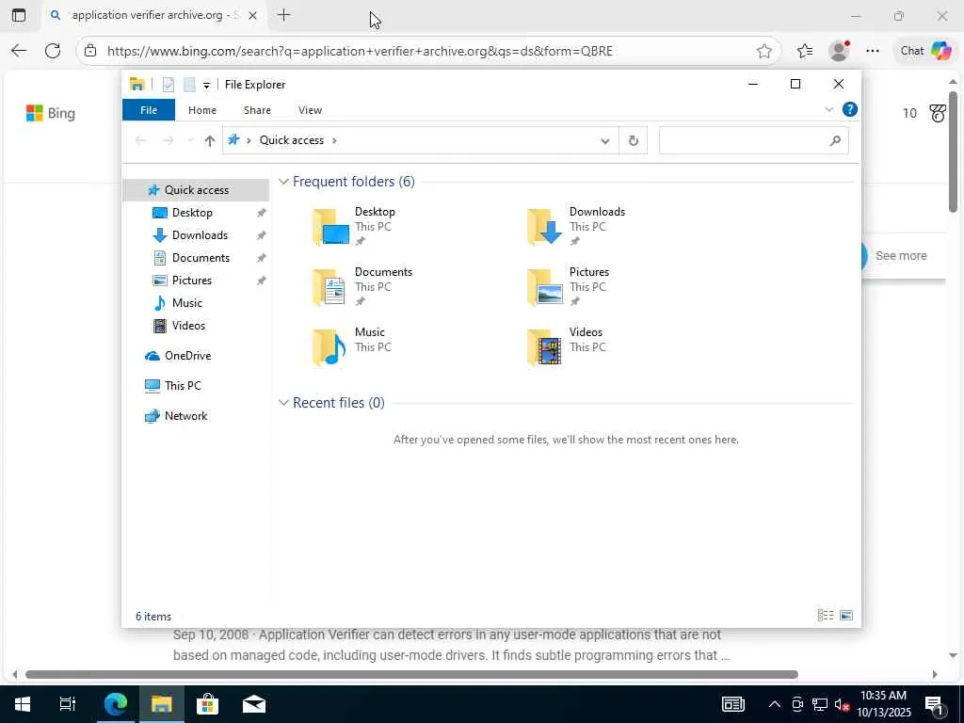This screenshot has width=964, height=723.
Task: Expand the File Explorer ribbon chevron
Action: [x=828, y=109]
